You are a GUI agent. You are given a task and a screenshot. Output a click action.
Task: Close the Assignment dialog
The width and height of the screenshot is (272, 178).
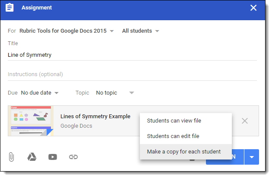[253, 8]
